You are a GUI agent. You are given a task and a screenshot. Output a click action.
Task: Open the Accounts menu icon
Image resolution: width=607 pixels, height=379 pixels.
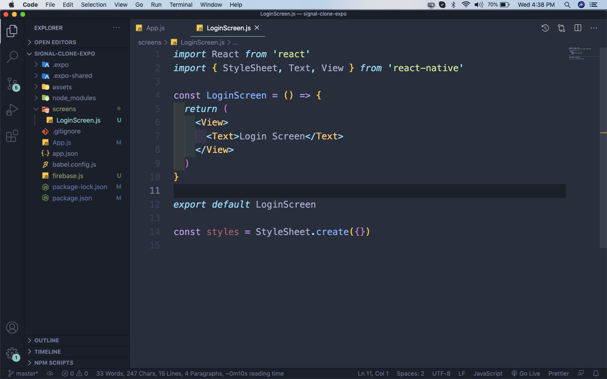click(12, 327)
